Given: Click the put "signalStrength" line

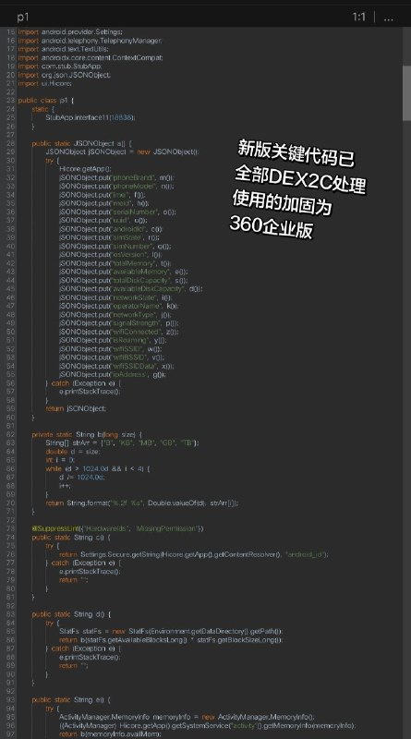Looking at the screenshot, I should (x=119, y=323).
